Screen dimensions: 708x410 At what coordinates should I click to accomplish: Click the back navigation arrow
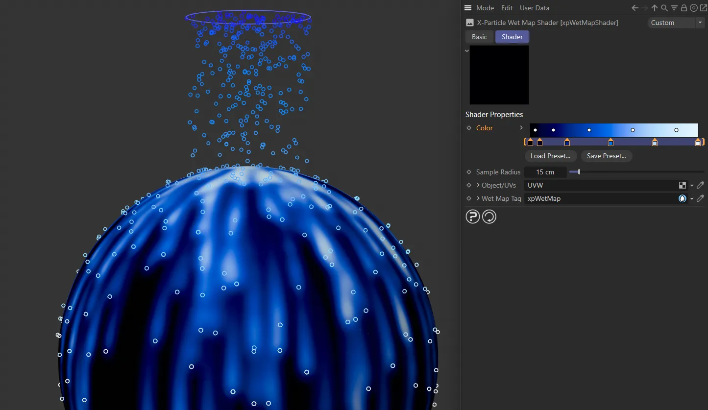coord(634,8)
